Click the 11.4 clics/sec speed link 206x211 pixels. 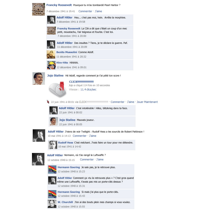point(88,89)
